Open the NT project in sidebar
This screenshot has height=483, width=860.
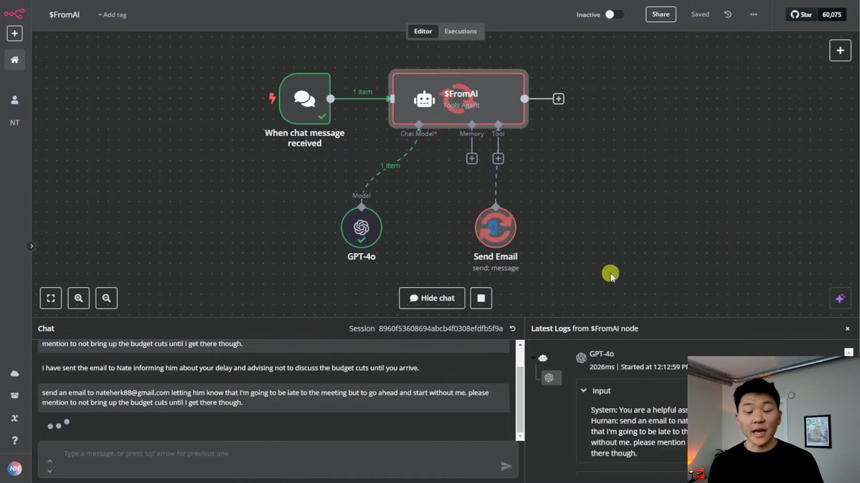pyautogui.click(x=14, y=123)
